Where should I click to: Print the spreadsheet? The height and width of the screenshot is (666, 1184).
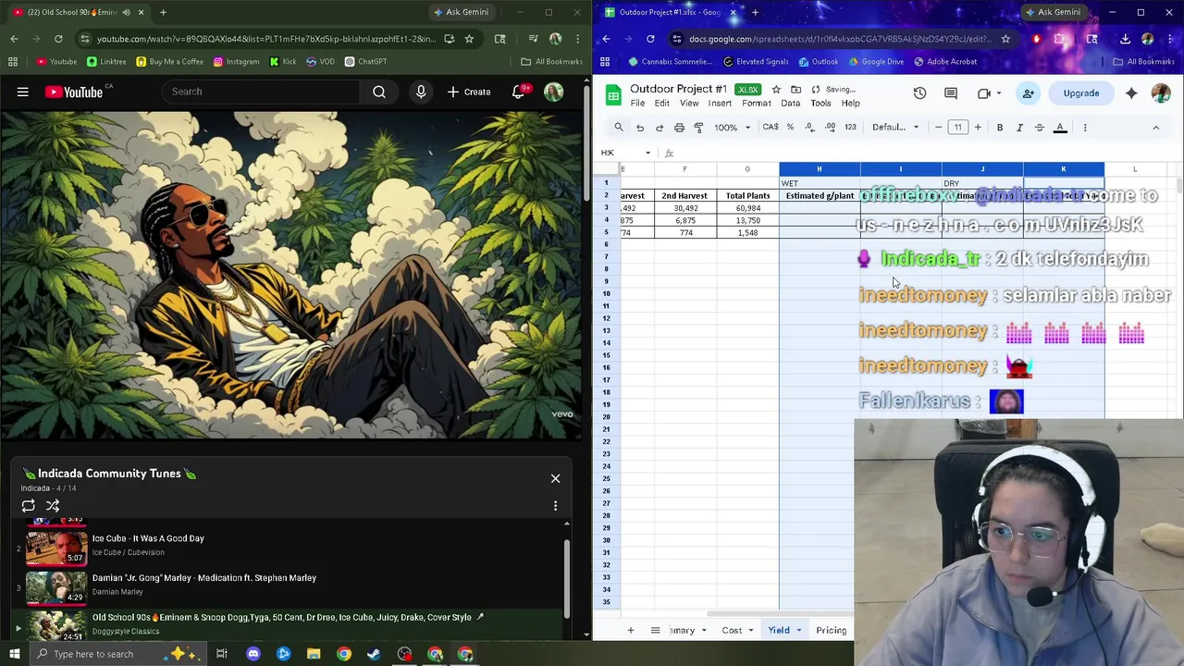(679, 128)
